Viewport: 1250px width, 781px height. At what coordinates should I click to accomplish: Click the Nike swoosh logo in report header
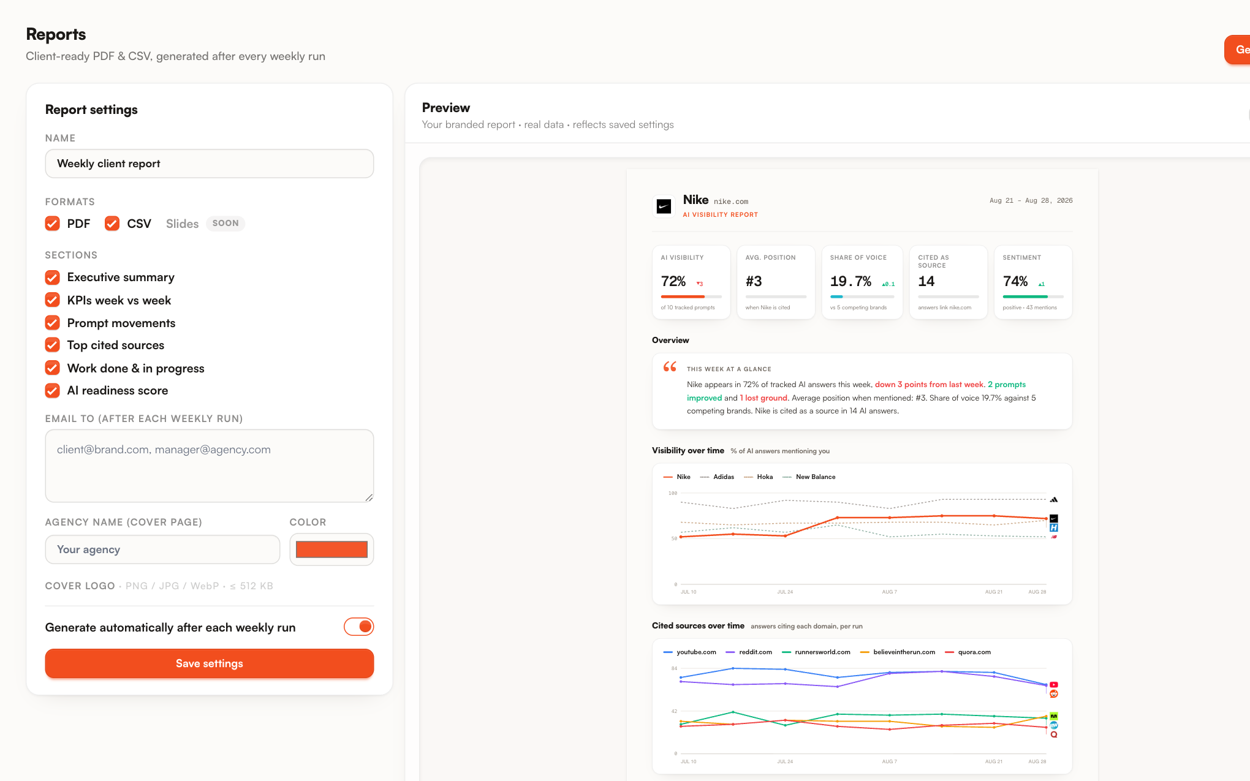[x=664, y=206]
